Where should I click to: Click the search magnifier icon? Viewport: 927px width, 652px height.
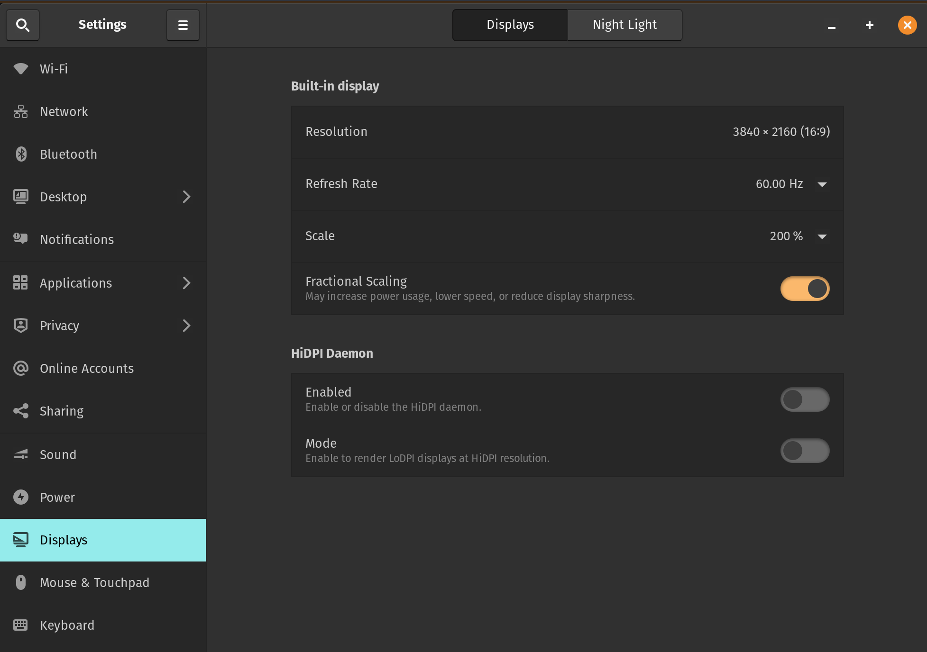pyautogui.click(x=22, y=25)
